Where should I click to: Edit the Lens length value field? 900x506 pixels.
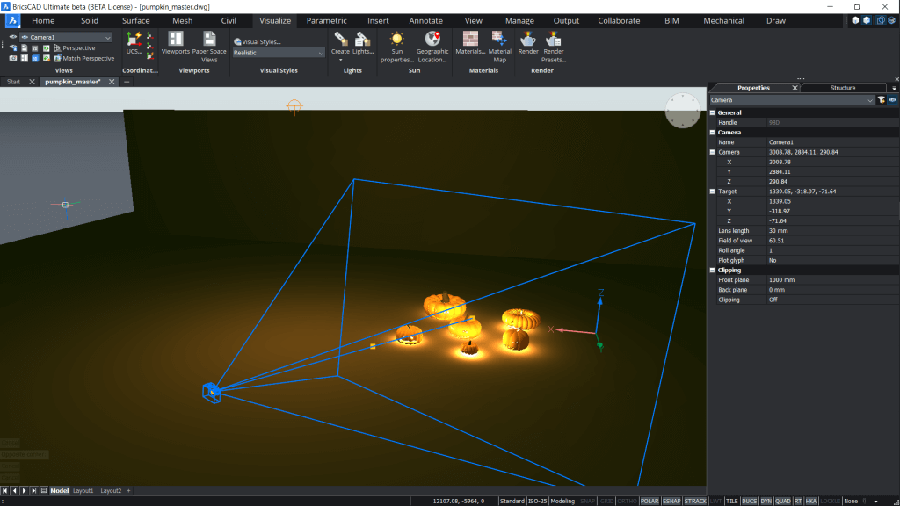point(832,231)
